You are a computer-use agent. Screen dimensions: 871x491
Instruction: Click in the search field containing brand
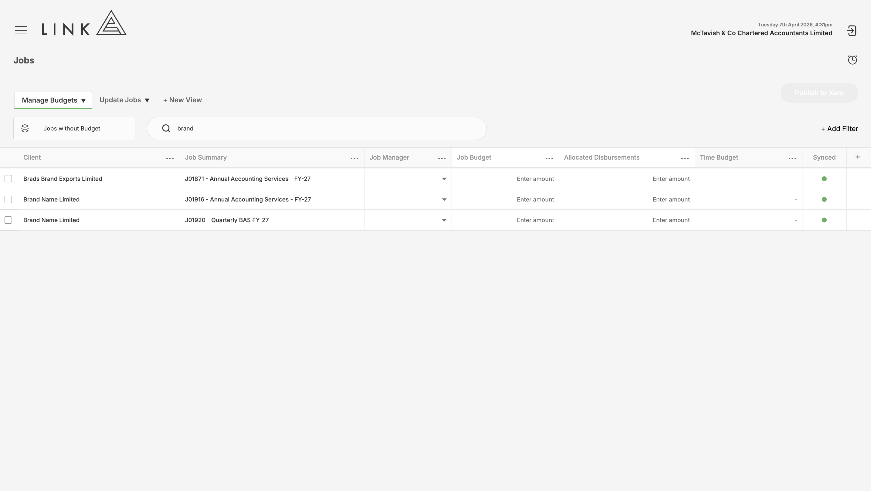pyautogui.click(x=317, y=128)
